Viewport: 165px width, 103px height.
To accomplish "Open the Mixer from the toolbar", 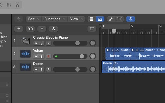I will tap(9, 5).
